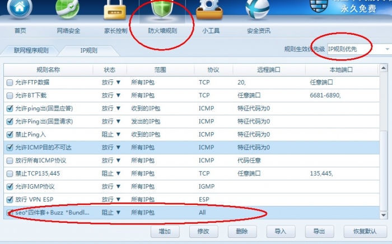The image size is (392, 244).
Task: Sort by 范围 column header
Action: coord(160,70)
